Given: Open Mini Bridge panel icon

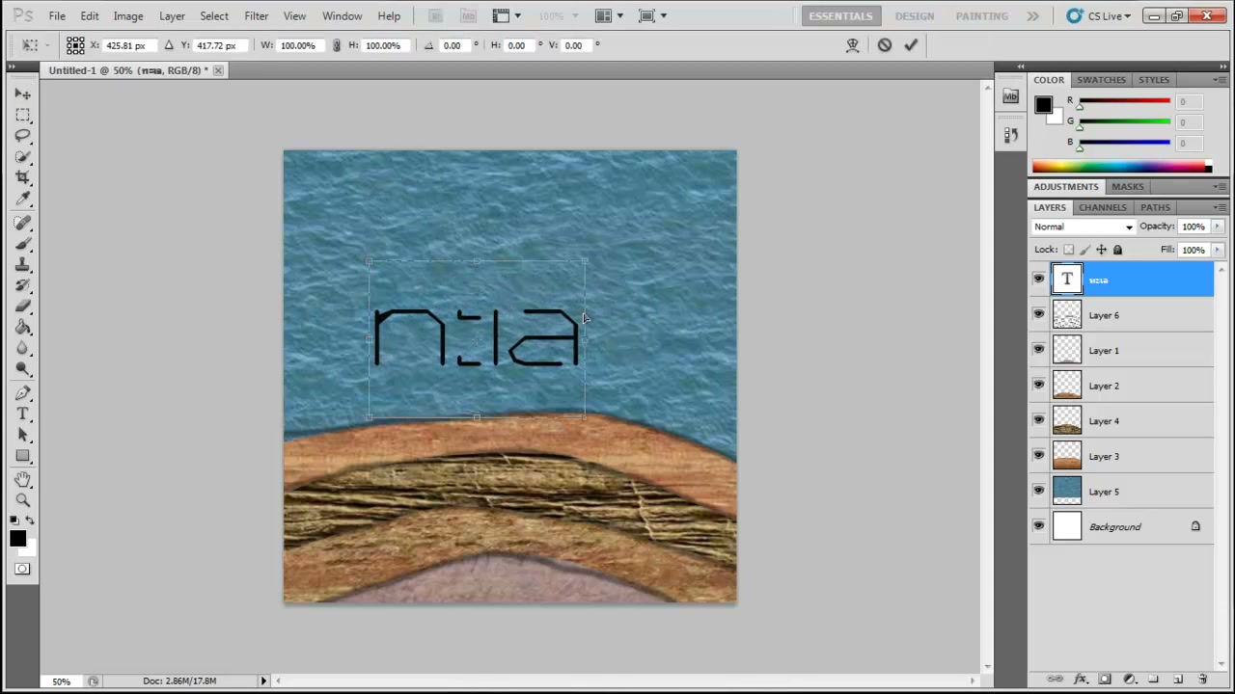Looking at the screenshot, I should (1010, 96).
